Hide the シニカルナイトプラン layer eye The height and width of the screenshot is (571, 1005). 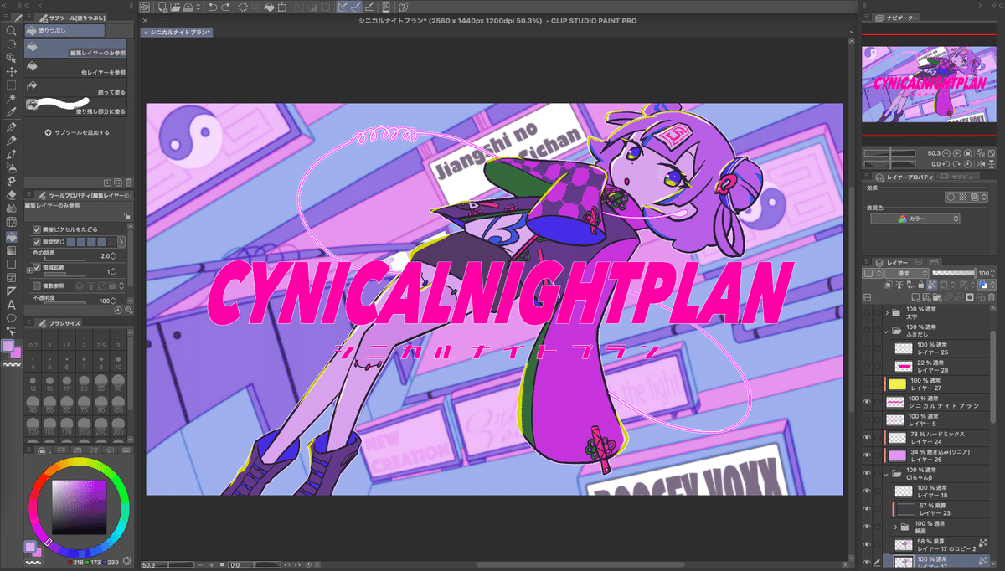867,403
